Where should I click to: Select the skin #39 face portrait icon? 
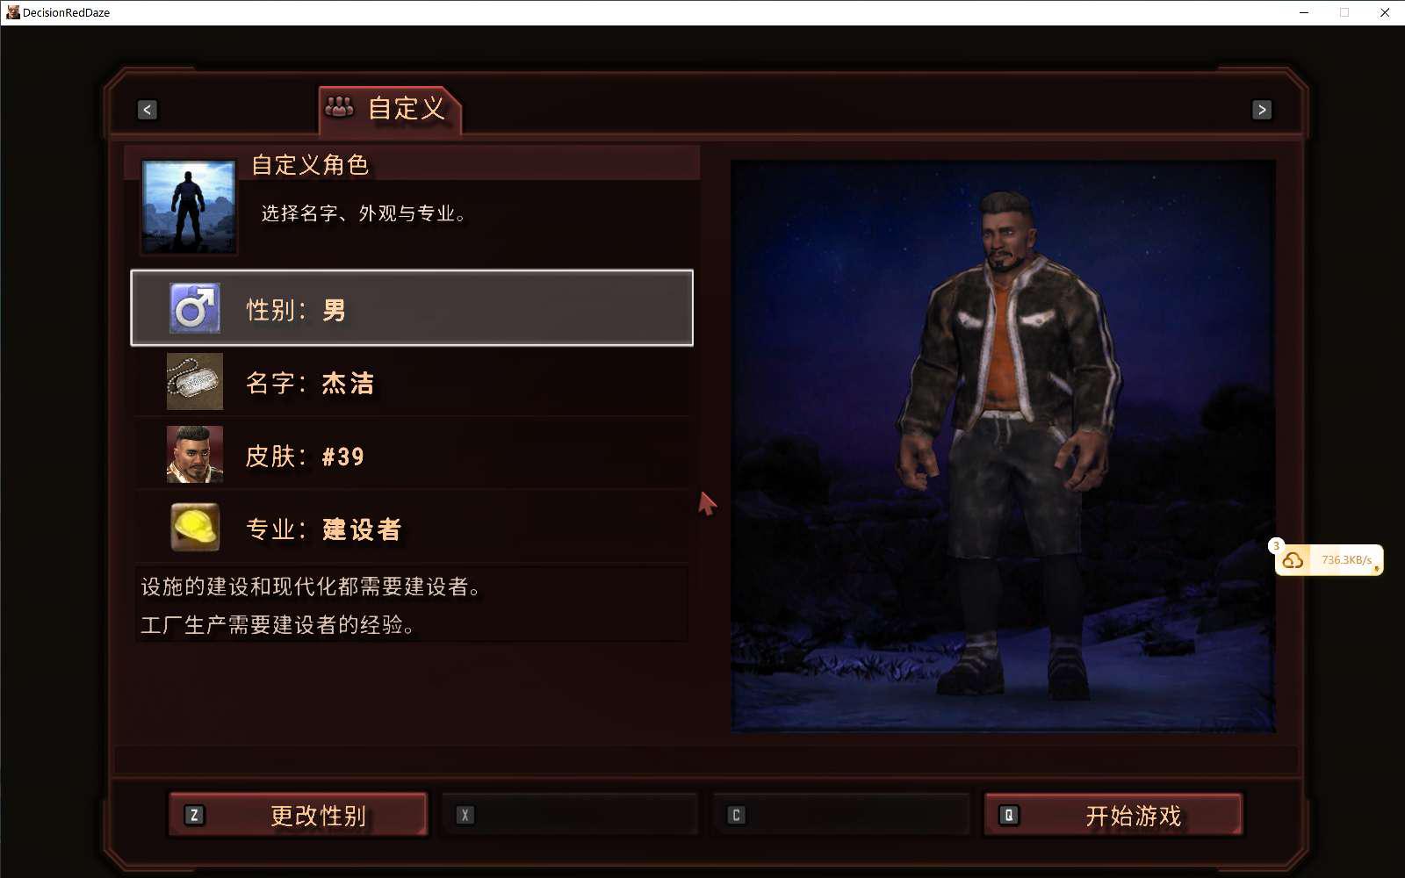pos(194,454)
